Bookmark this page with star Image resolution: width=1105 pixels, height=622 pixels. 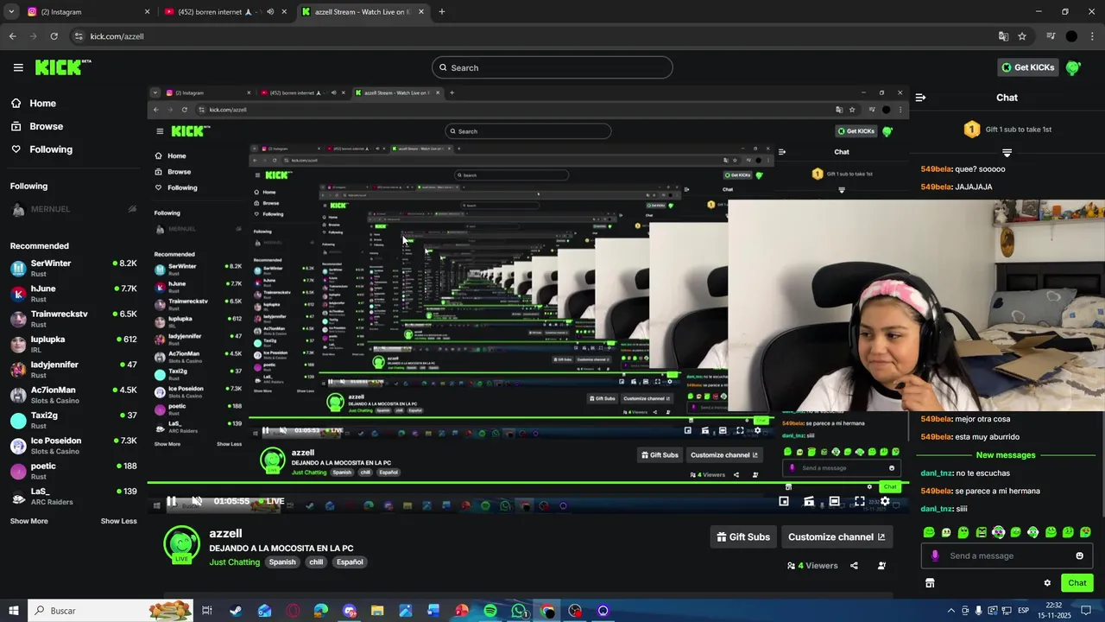point(1022,36)
